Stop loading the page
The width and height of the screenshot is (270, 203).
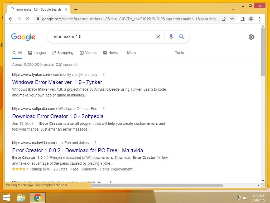point(27,19)
